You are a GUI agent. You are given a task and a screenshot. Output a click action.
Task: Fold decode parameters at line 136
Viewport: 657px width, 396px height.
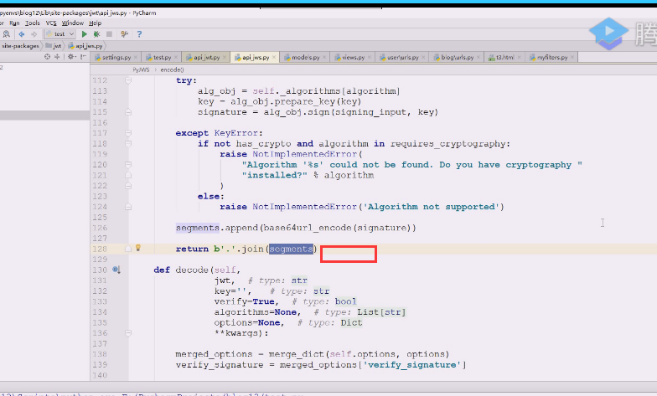(x=128, y=333)
